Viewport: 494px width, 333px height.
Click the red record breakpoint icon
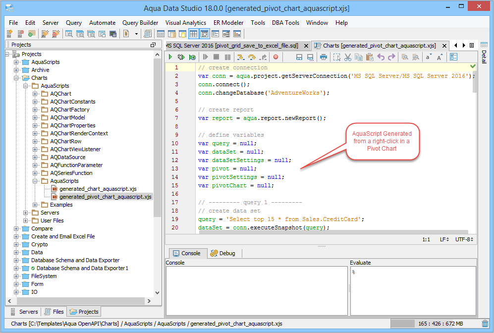[x=276, y=57]
